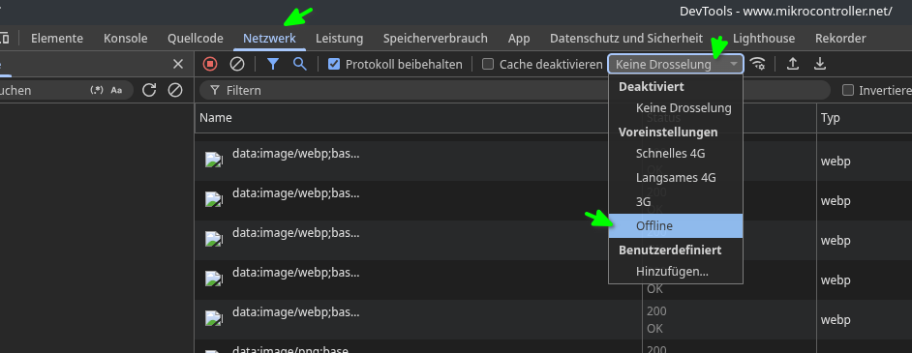Switch to the Konsole tab
The height and width of the screenshot is (353, 912).
click(126, 39)
